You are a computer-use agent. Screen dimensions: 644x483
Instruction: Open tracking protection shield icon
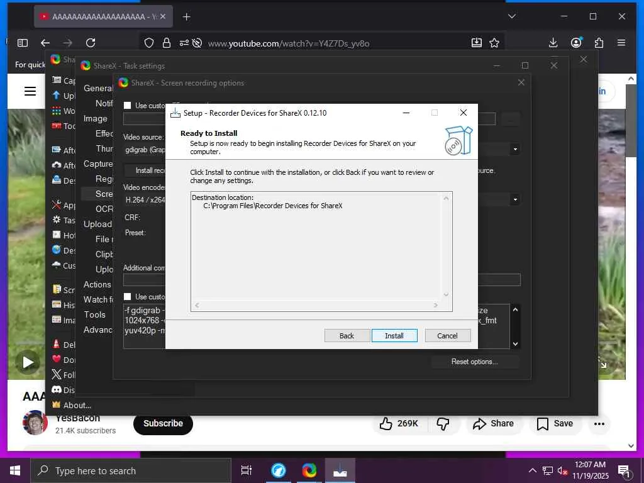[x=149, y=43]
